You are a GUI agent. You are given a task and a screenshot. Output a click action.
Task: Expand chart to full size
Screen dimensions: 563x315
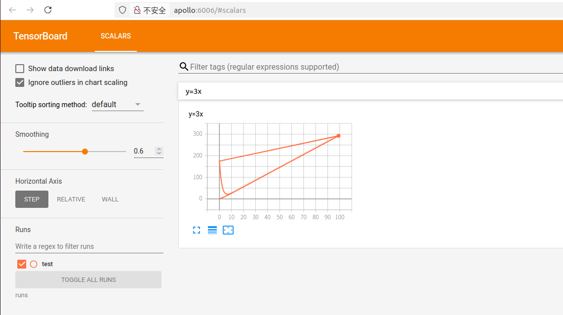point(197,230)
